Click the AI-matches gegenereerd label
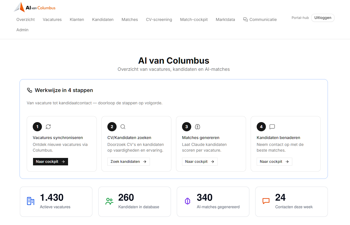350x225 pixels. pos(218,207)
